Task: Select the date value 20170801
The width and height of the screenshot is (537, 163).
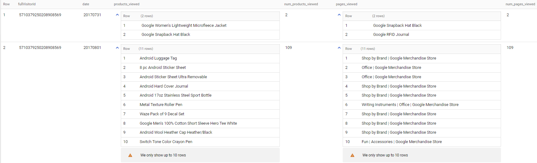Action: click(x=92, y=48)
